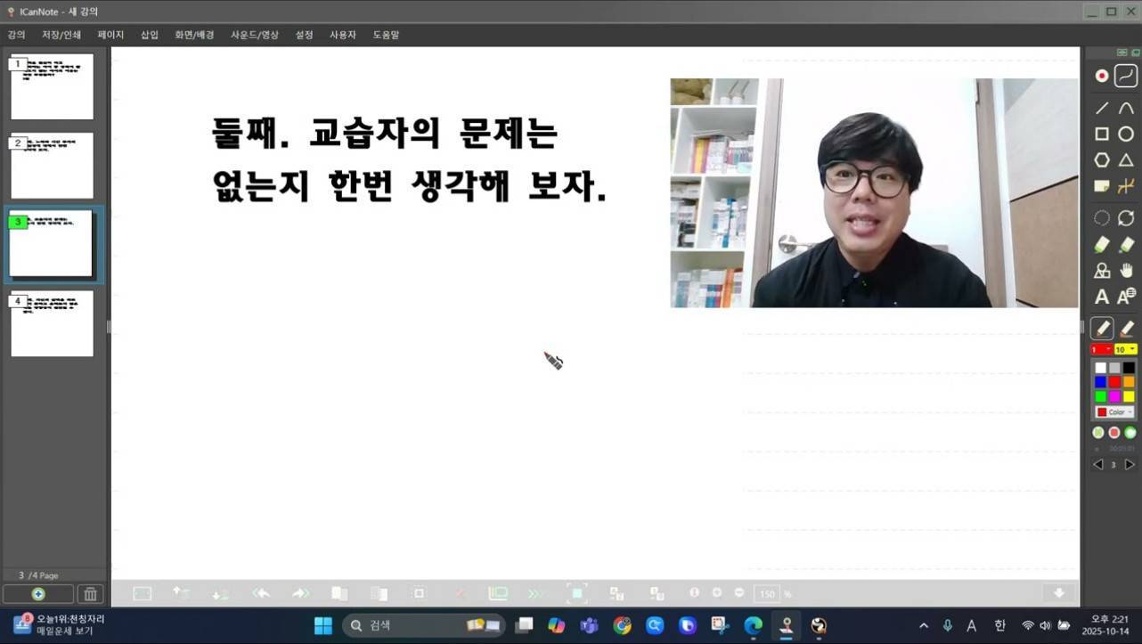
Task: Activate the pen tool above color palette
Action: tap(1102, 329)
